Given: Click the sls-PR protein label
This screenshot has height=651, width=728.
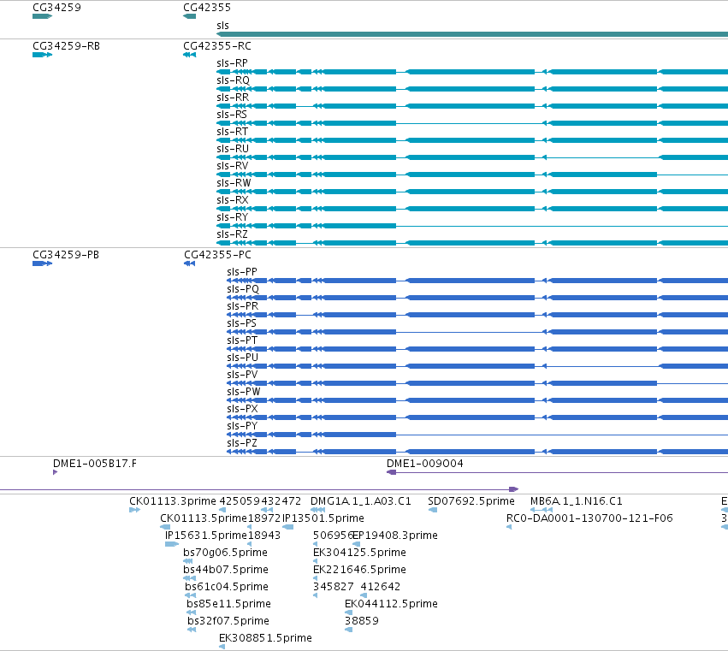Looking at the screenshot, I should [x=242, y=306].
